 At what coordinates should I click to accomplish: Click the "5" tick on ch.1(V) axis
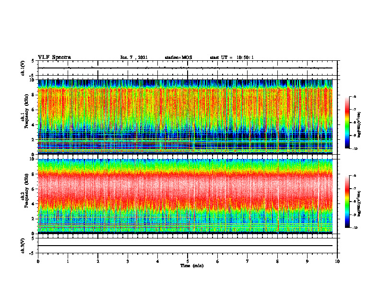point(33,61)
